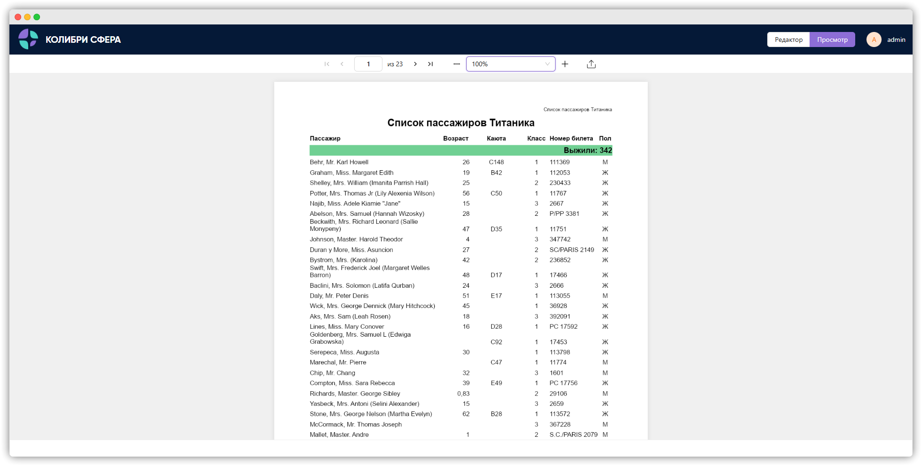Click the admin username label
This screenshot has width=922, height=466.
[896, 39]
